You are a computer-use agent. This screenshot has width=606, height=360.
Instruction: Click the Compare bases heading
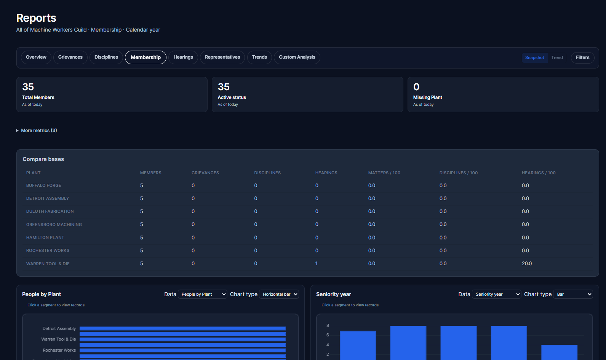pos(43,159)
